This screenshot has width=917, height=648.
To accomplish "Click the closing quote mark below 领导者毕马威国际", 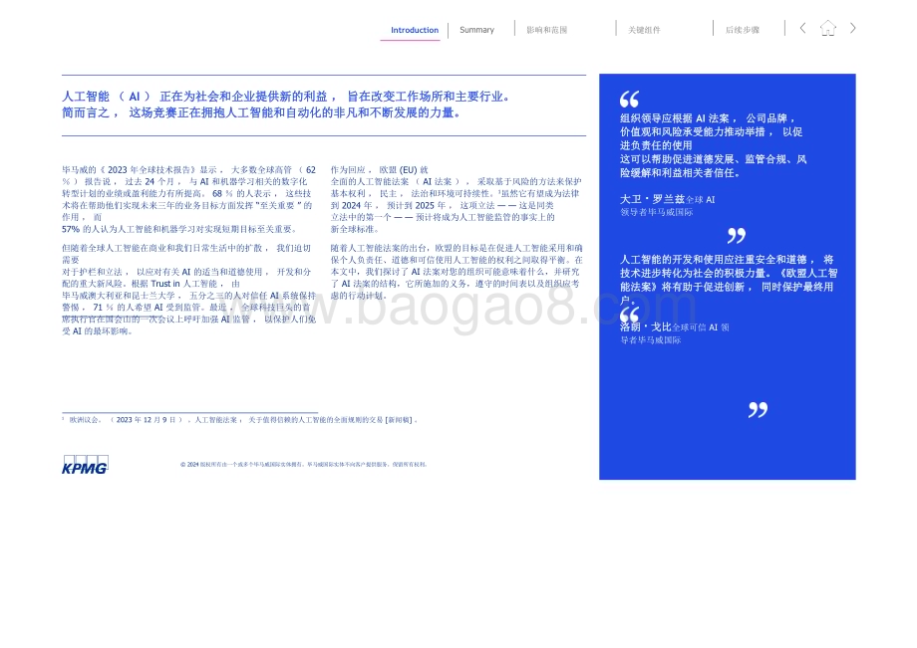I will tap(737, 235).
